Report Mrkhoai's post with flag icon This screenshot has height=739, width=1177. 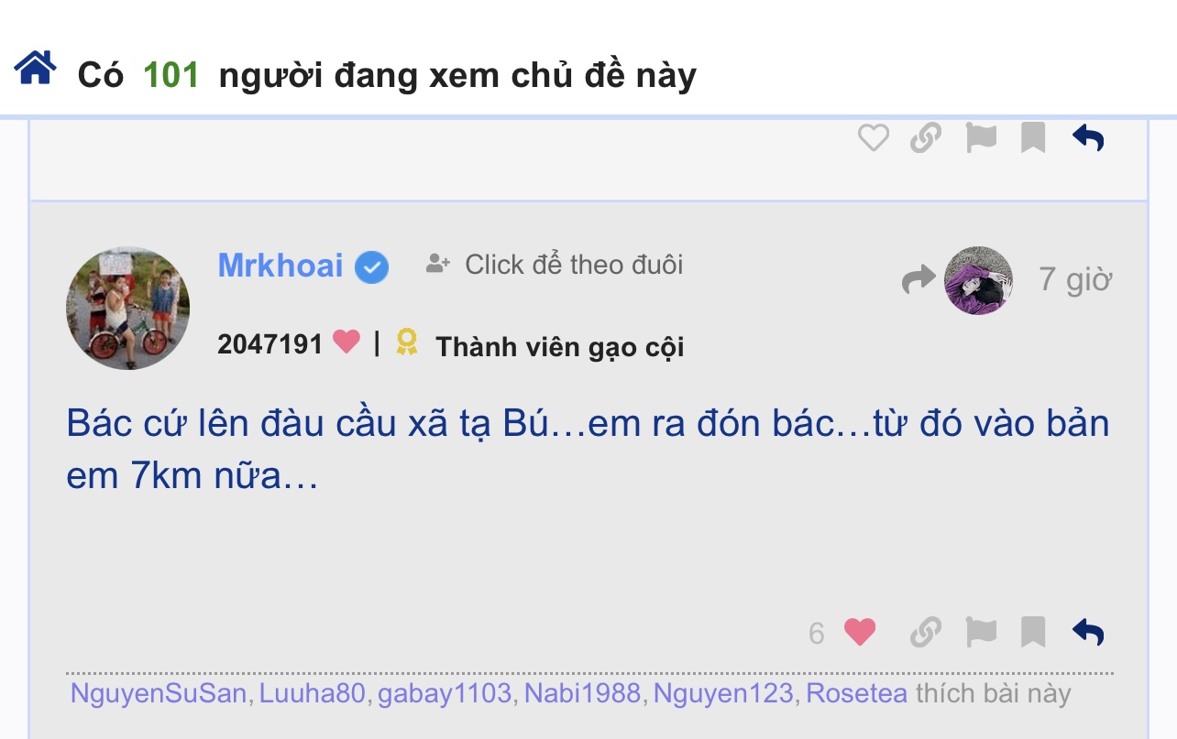pos(981,632)
